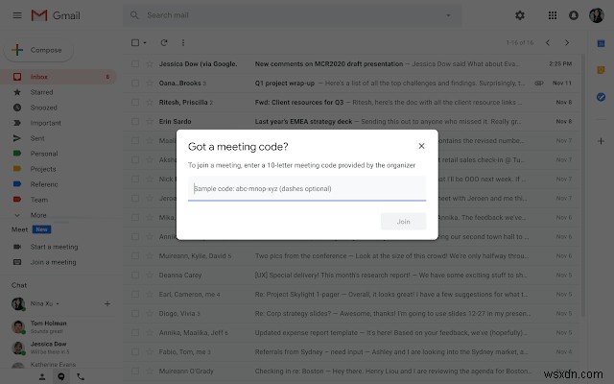Open Nina Xu status dropdown

pyautogui.click(x=58, y=303)
